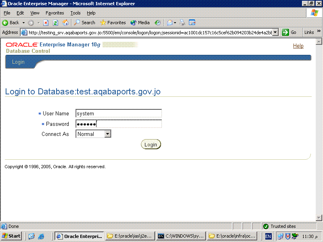Screen dimensions: 323x242
Task: Follow the Help link at top right
Action: tap(298, 46)
